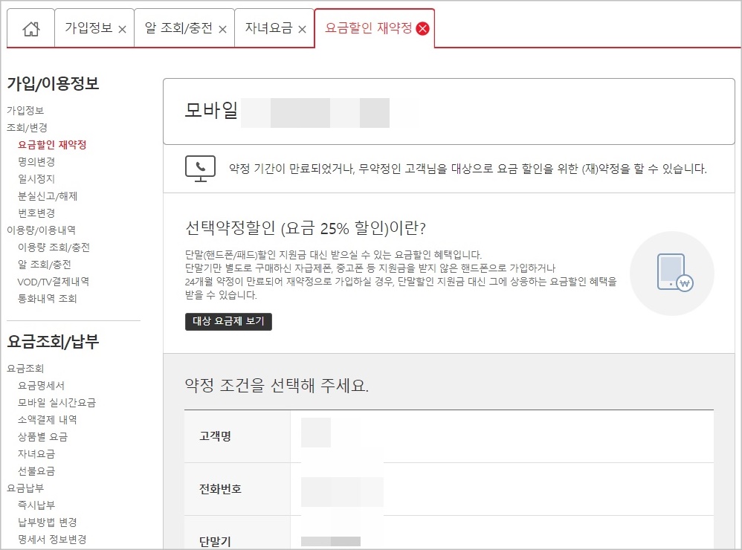Open 선불요금 sidebar link
The width and height of the screenshot is (742, 550).
coord(36,470)
